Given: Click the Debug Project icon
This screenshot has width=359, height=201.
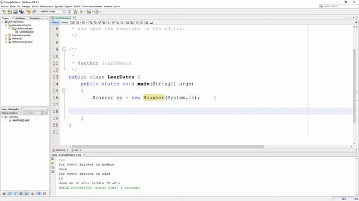Looking at the screenshot, I should [89, 12].
